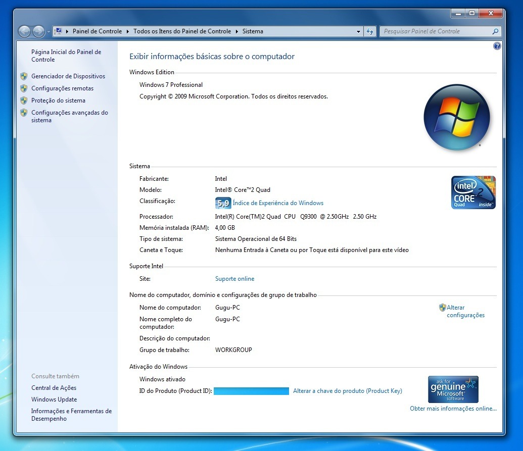Click the Control Panel icon in address bar
This screenshot has height=451, width=523.
pyautogui.click(x=59, y=31)
